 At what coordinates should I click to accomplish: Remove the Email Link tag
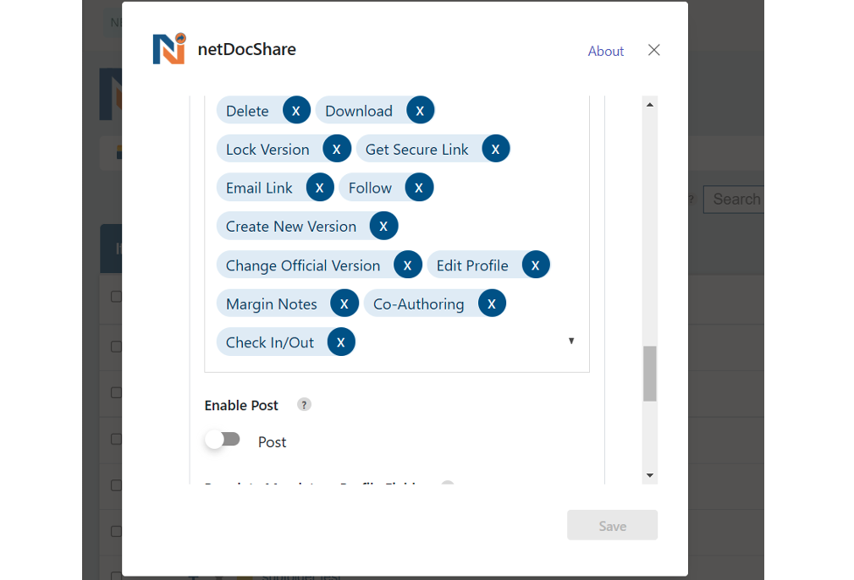pyautogui.click(x=320, y=188)
